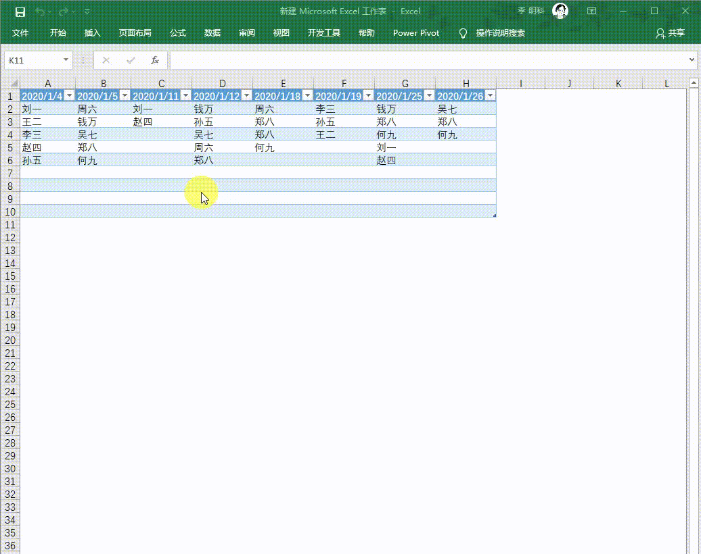Click the lightbulb Tell Me search icon

tap(463, 33)
